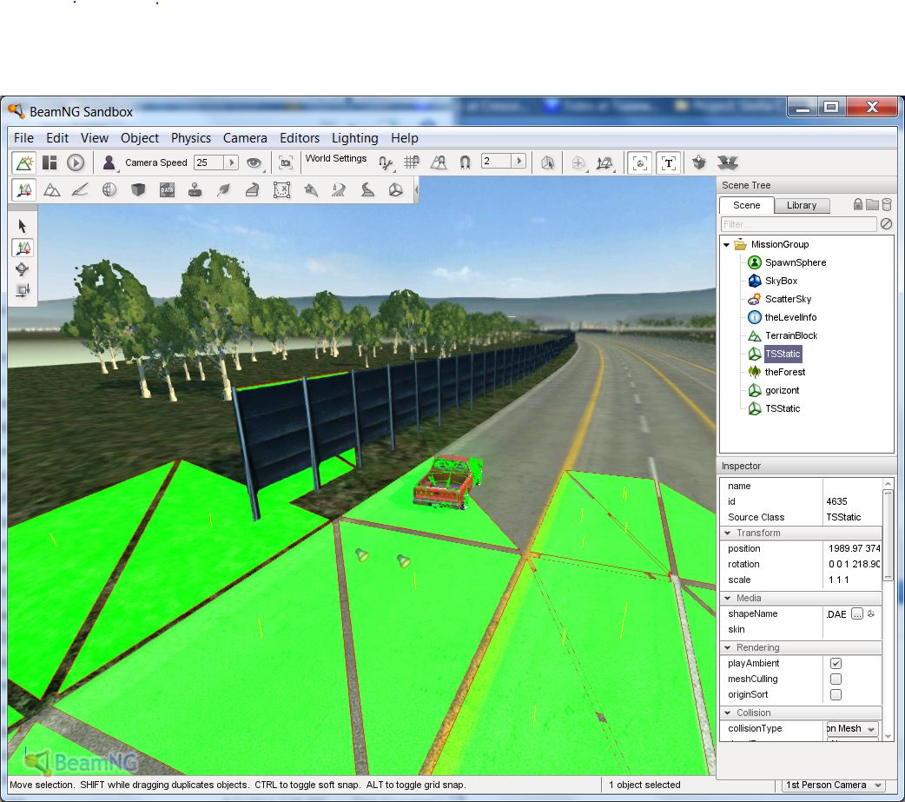Image resolution: width=905 pixels, height=802 pixels.
Task: Open the snap size slider arrow
Action: tap(519, 161)
